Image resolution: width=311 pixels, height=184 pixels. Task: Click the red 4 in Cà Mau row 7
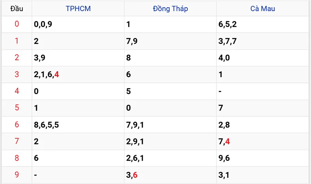[x=227, y=142]
